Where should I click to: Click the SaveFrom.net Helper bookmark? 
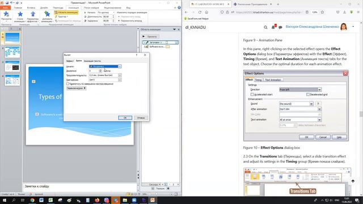[x=197, y=19]
